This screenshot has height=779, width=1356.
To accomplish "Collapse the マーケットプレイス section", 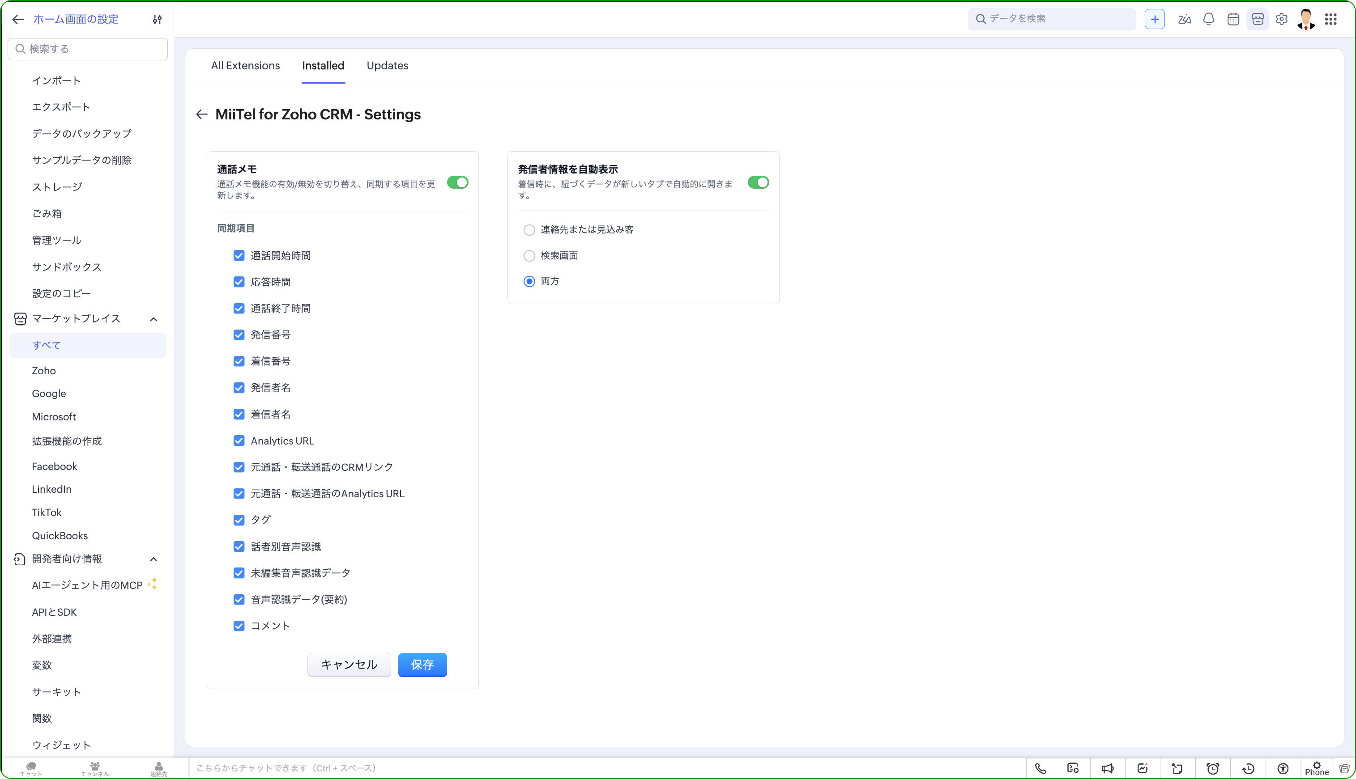I will (154, 319).
